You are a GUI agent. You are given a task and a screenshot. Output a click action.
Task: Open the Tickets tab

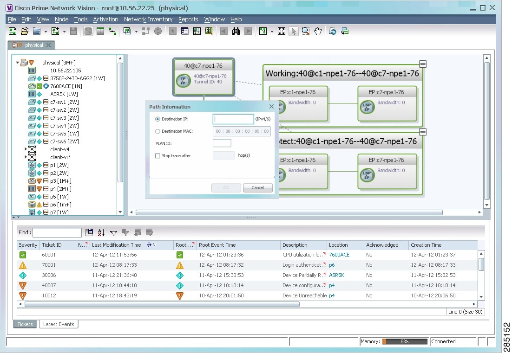tap(25, 324)
